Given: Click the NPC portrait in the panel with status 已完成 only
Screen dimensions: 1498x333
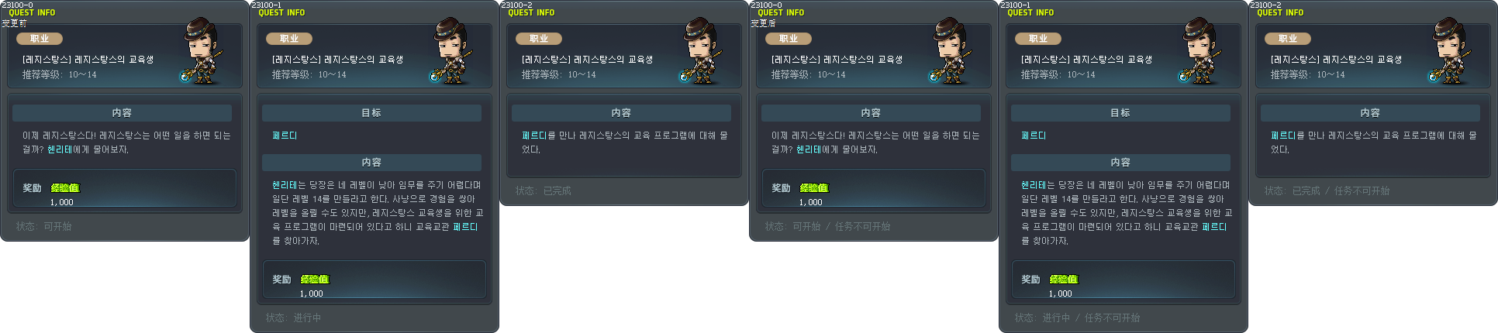Looking at the screenshot, I should point(702,51).
